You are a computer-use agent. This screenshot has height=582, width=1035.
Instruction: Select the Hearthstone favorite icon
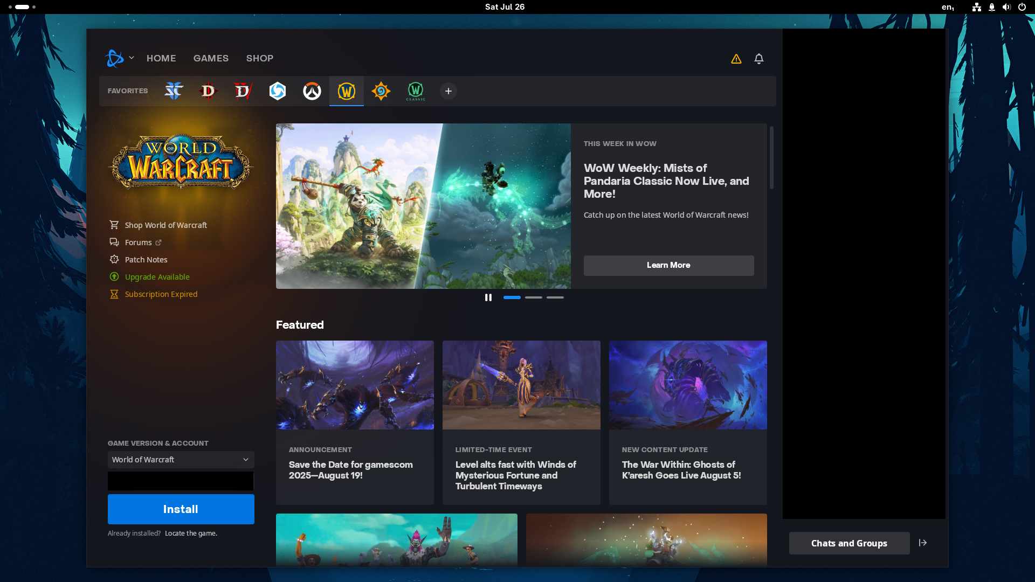381,91
